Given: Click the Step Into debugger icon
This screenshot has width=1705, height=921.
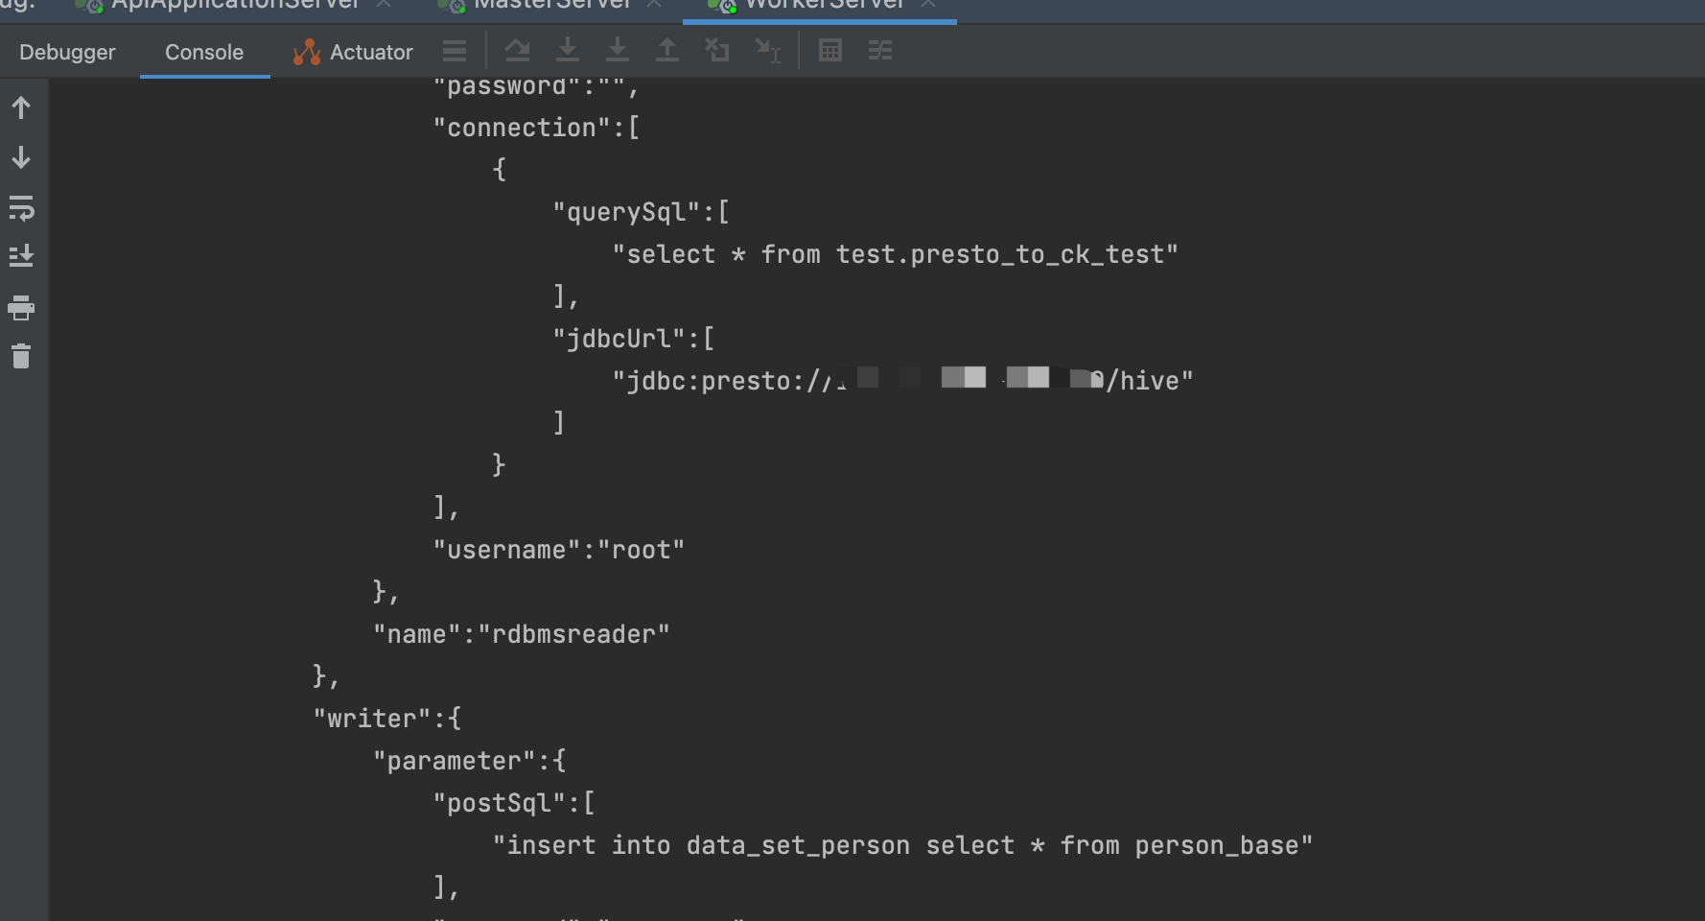Looking at the screenshot, I should pyautogui.click(x=568, y=50).
